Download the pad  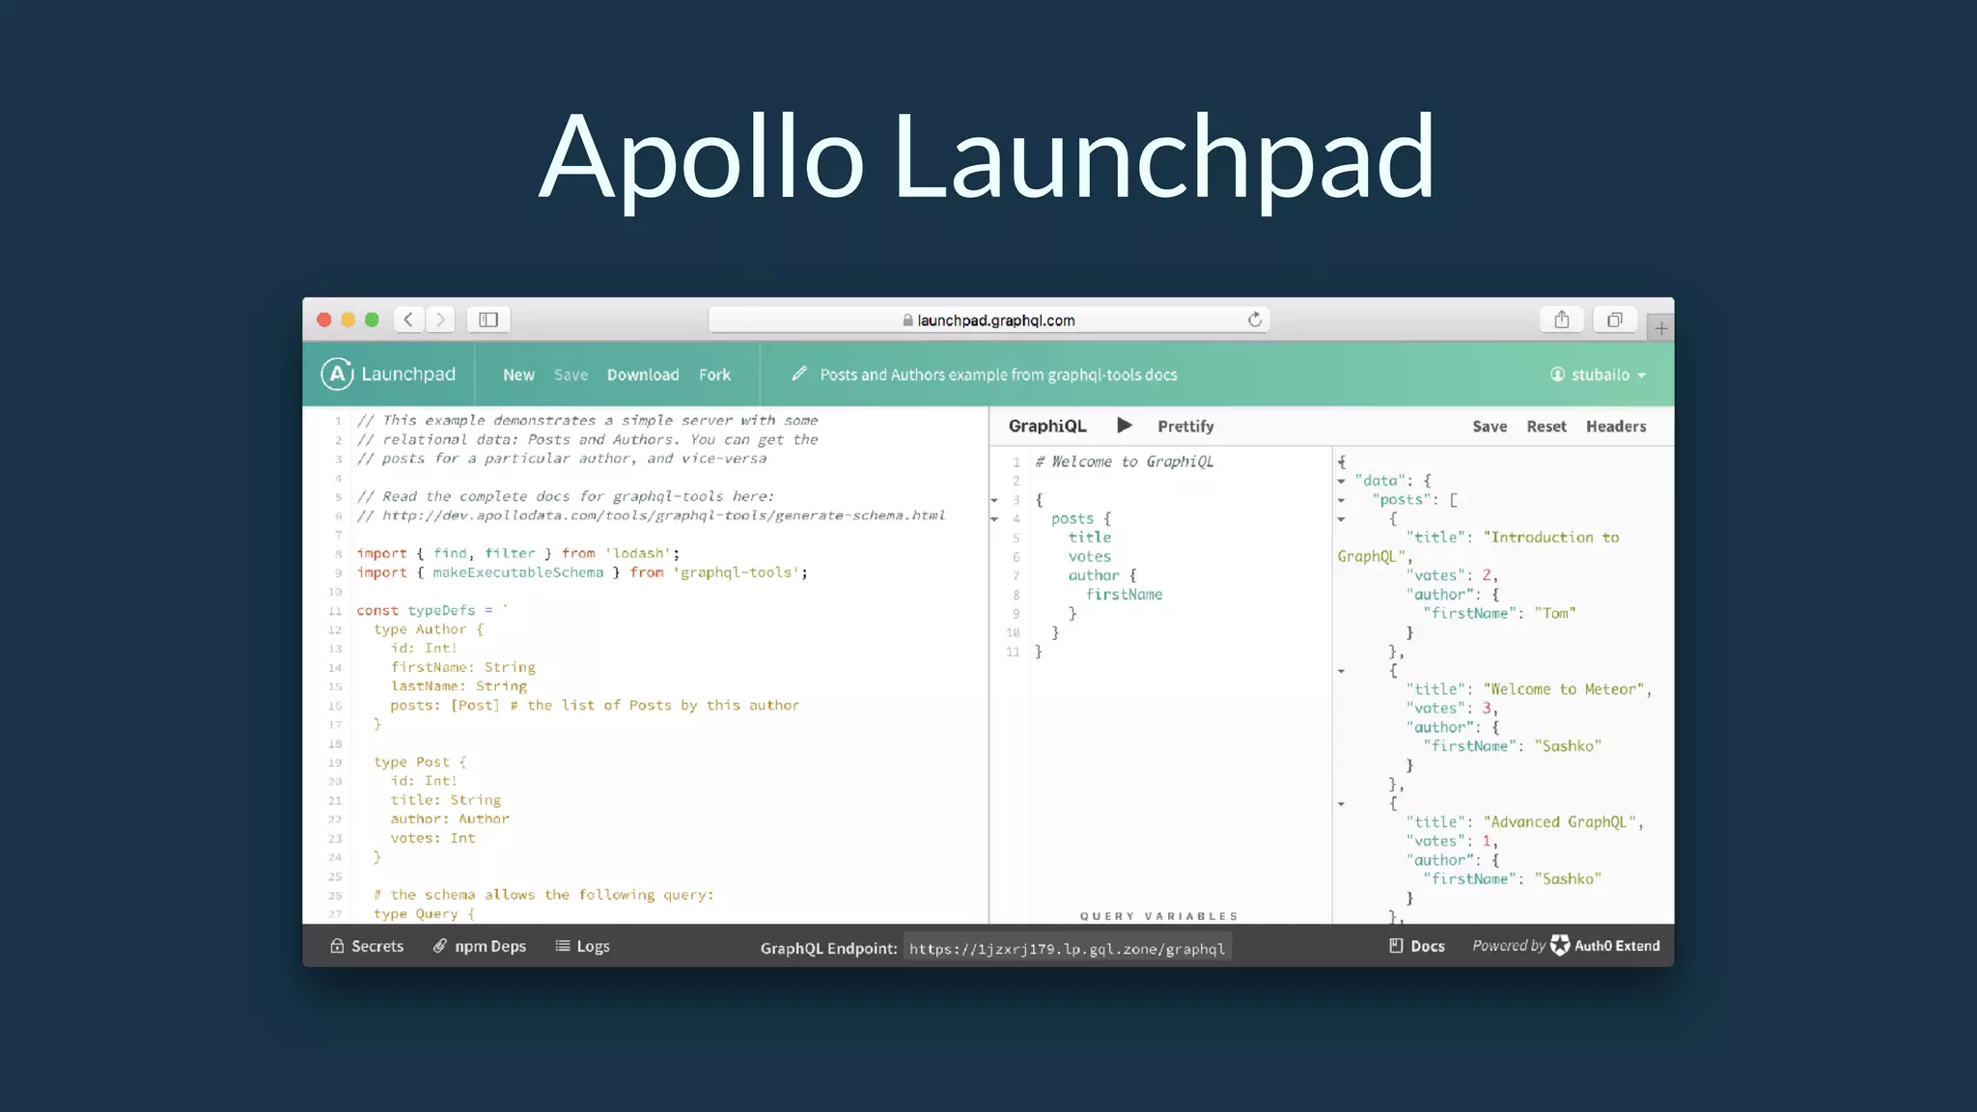[643, 375]
